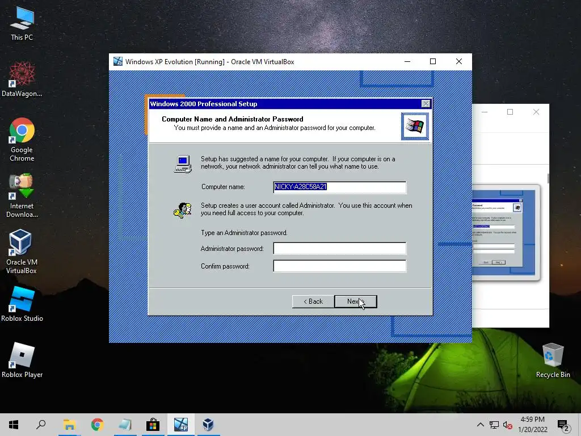The image size is (581, 436).
Task: Open the Windows Start menu
Action: click(x=14, y=425)
